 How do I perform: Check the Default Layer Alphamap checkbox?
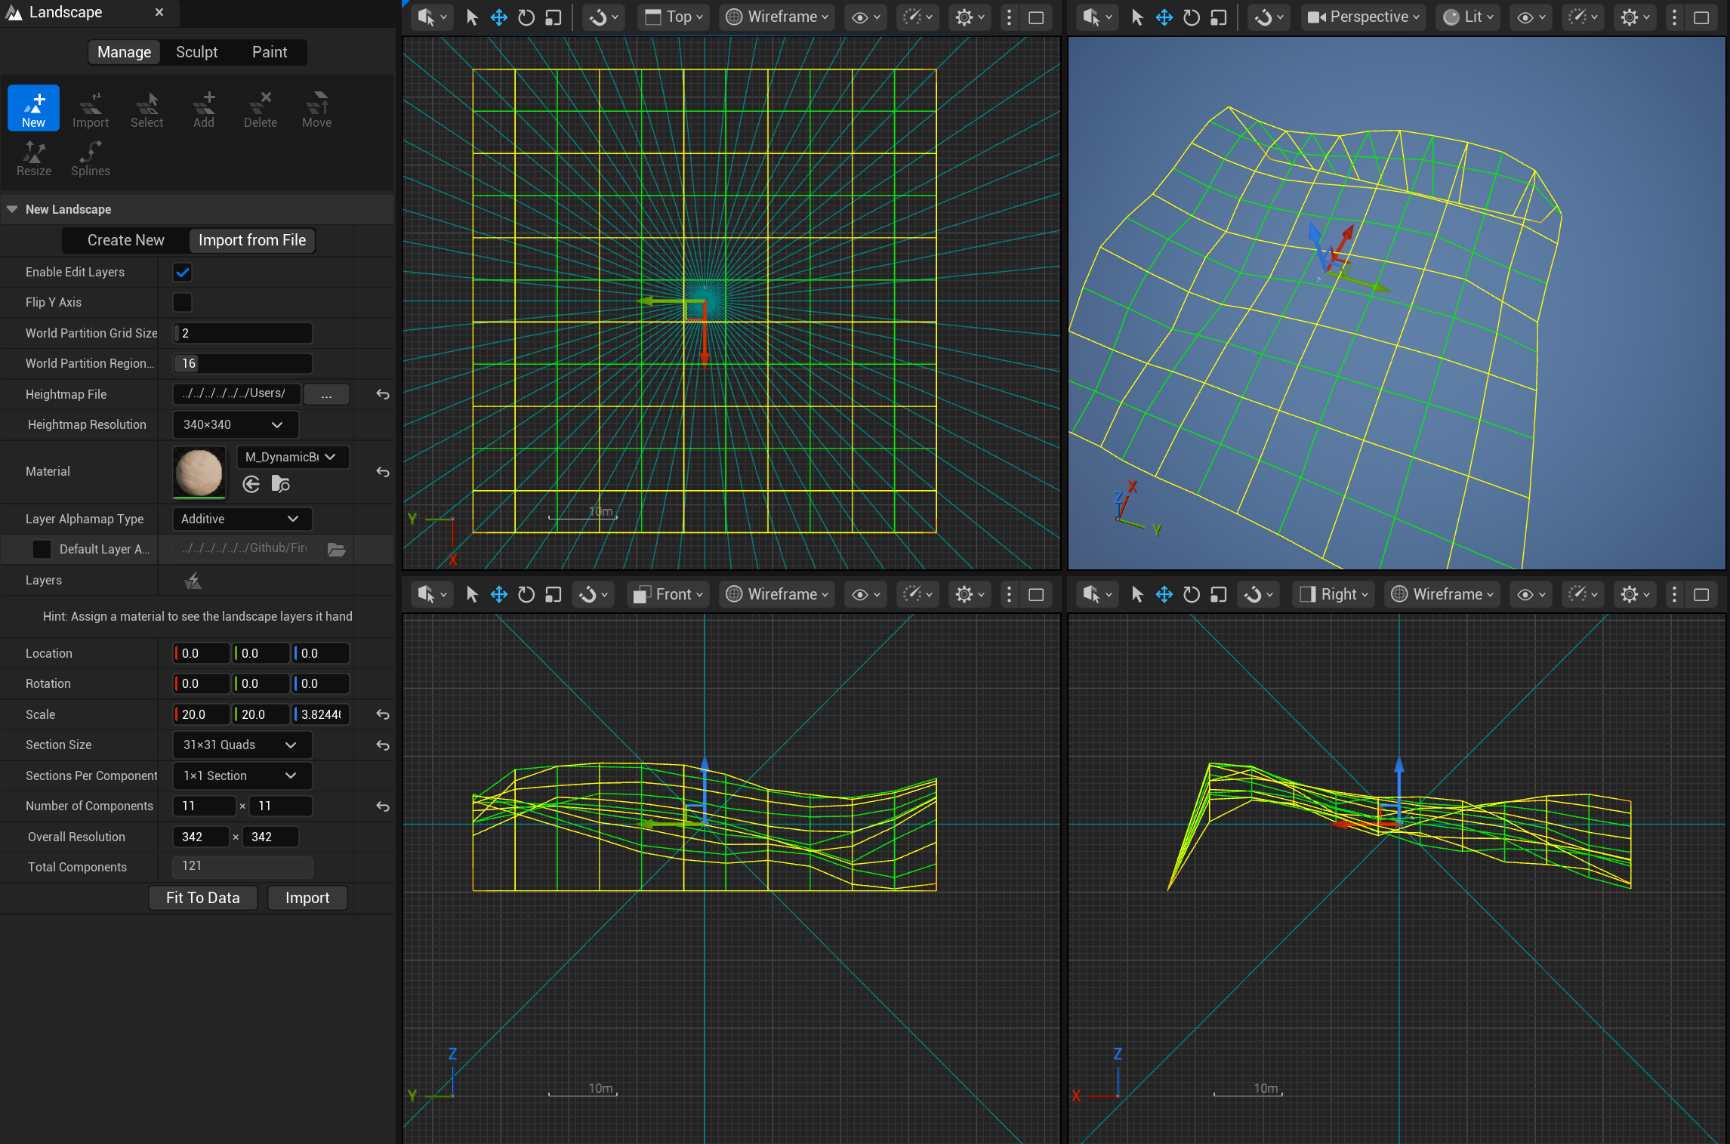42,549
